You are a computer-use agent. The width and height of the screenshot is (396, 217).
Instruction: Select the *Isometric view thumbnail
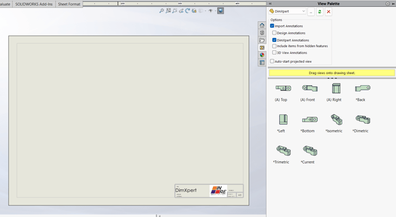pos(337,120)
